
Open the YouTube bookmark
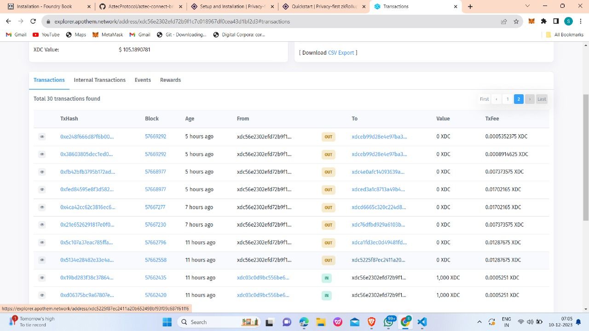coord(46,34)
